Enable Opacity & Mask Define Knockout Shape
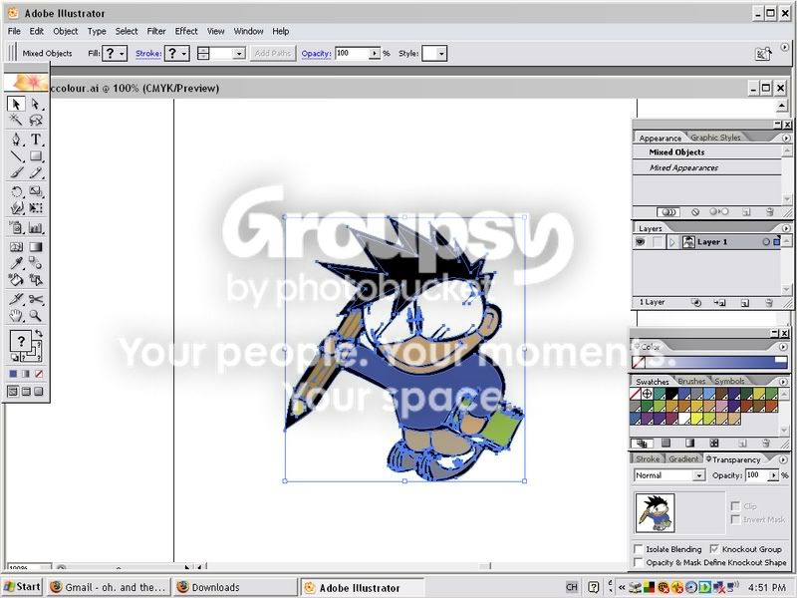797x598 pixels. tap(639, 562)
